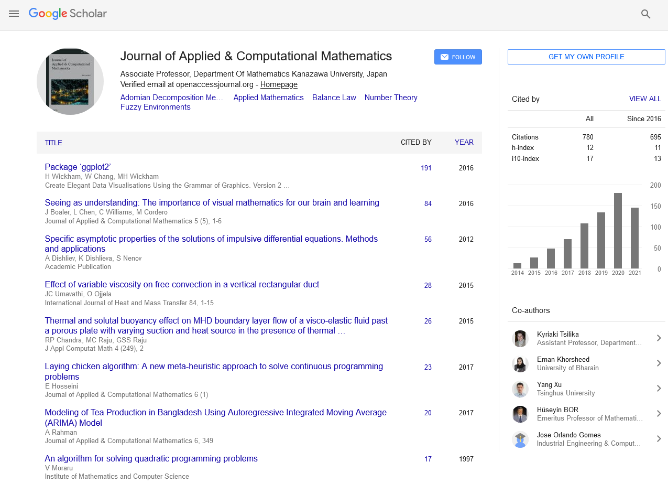Expand the chevron beside Yang Xu
This screenshot has width=668, height=484.
tap(659, 389)
